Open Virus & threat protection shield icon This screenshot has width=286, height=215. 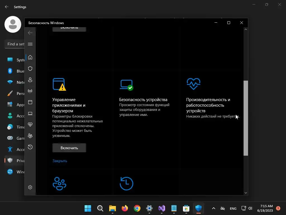point(30,69)
